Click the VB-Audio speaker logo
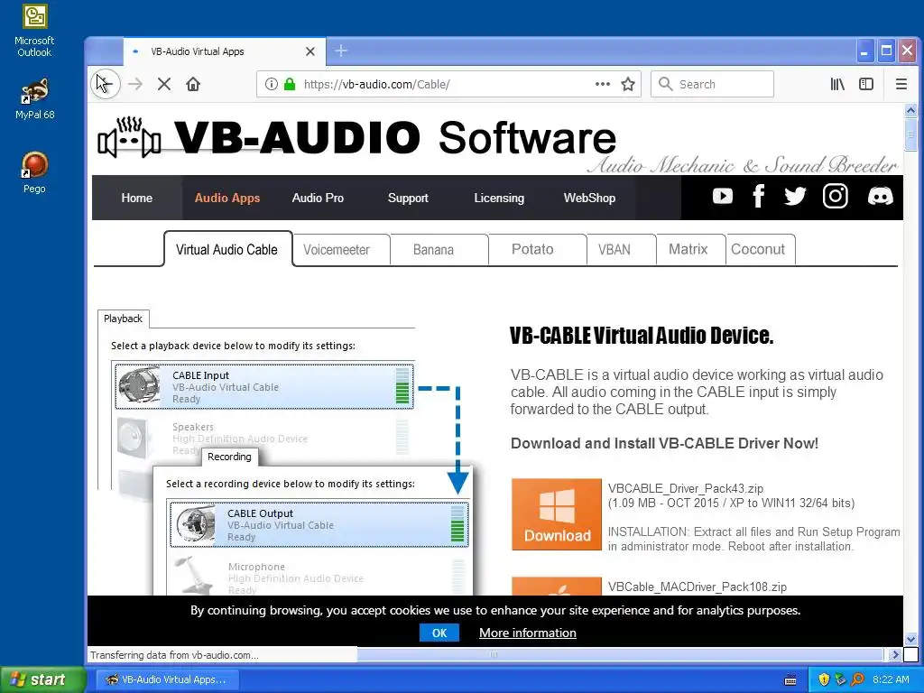Screen dimensions: 924x693 [129, 138]
